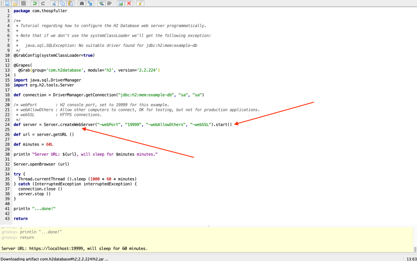This screenshot has height=261, width=417.
Task: Click comment line about webAllowOthers on line 21
Action: pyautogui.click(x=138, y=110)
